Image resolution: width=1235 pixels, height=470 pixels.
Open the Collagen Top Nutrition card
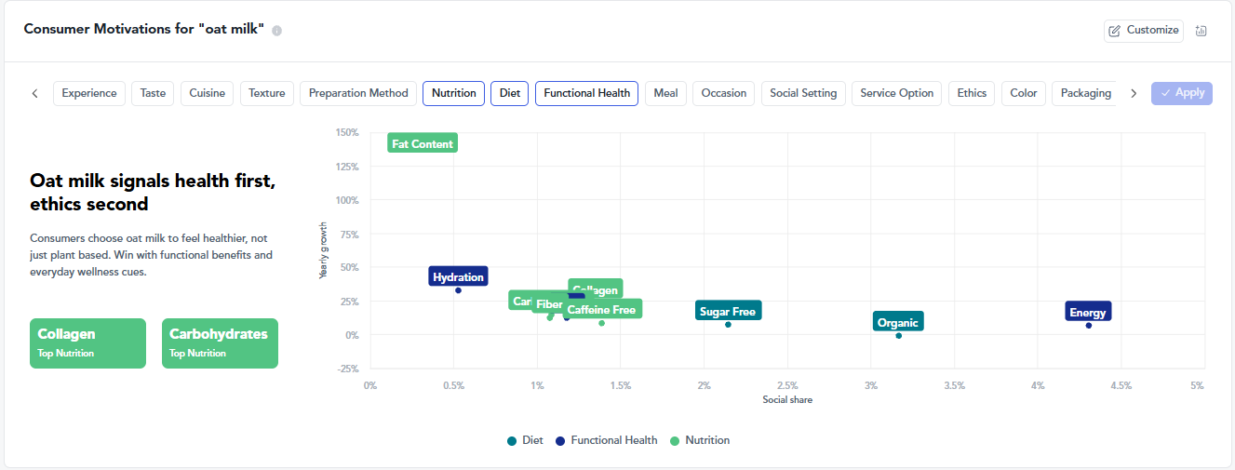coord(87,343)
